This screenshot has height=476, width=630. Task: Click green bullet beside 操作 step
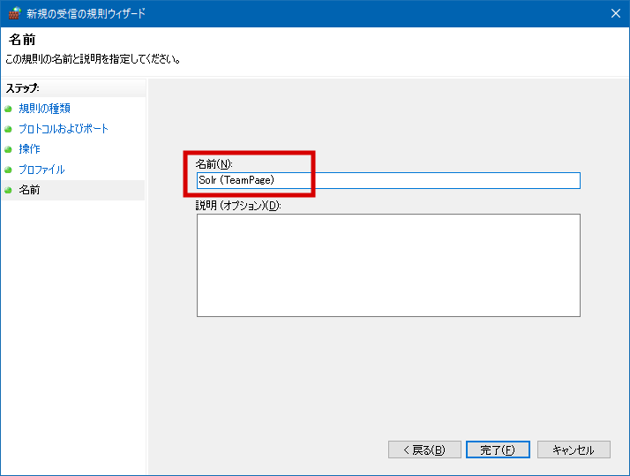[9, 149]
